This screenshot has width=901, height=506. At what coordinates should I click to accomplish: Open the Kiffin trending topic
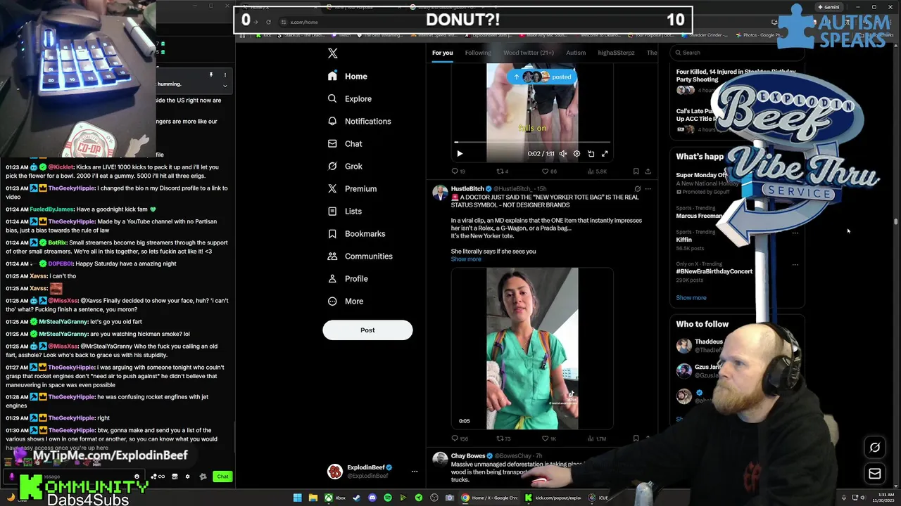(x=684, y=240)
